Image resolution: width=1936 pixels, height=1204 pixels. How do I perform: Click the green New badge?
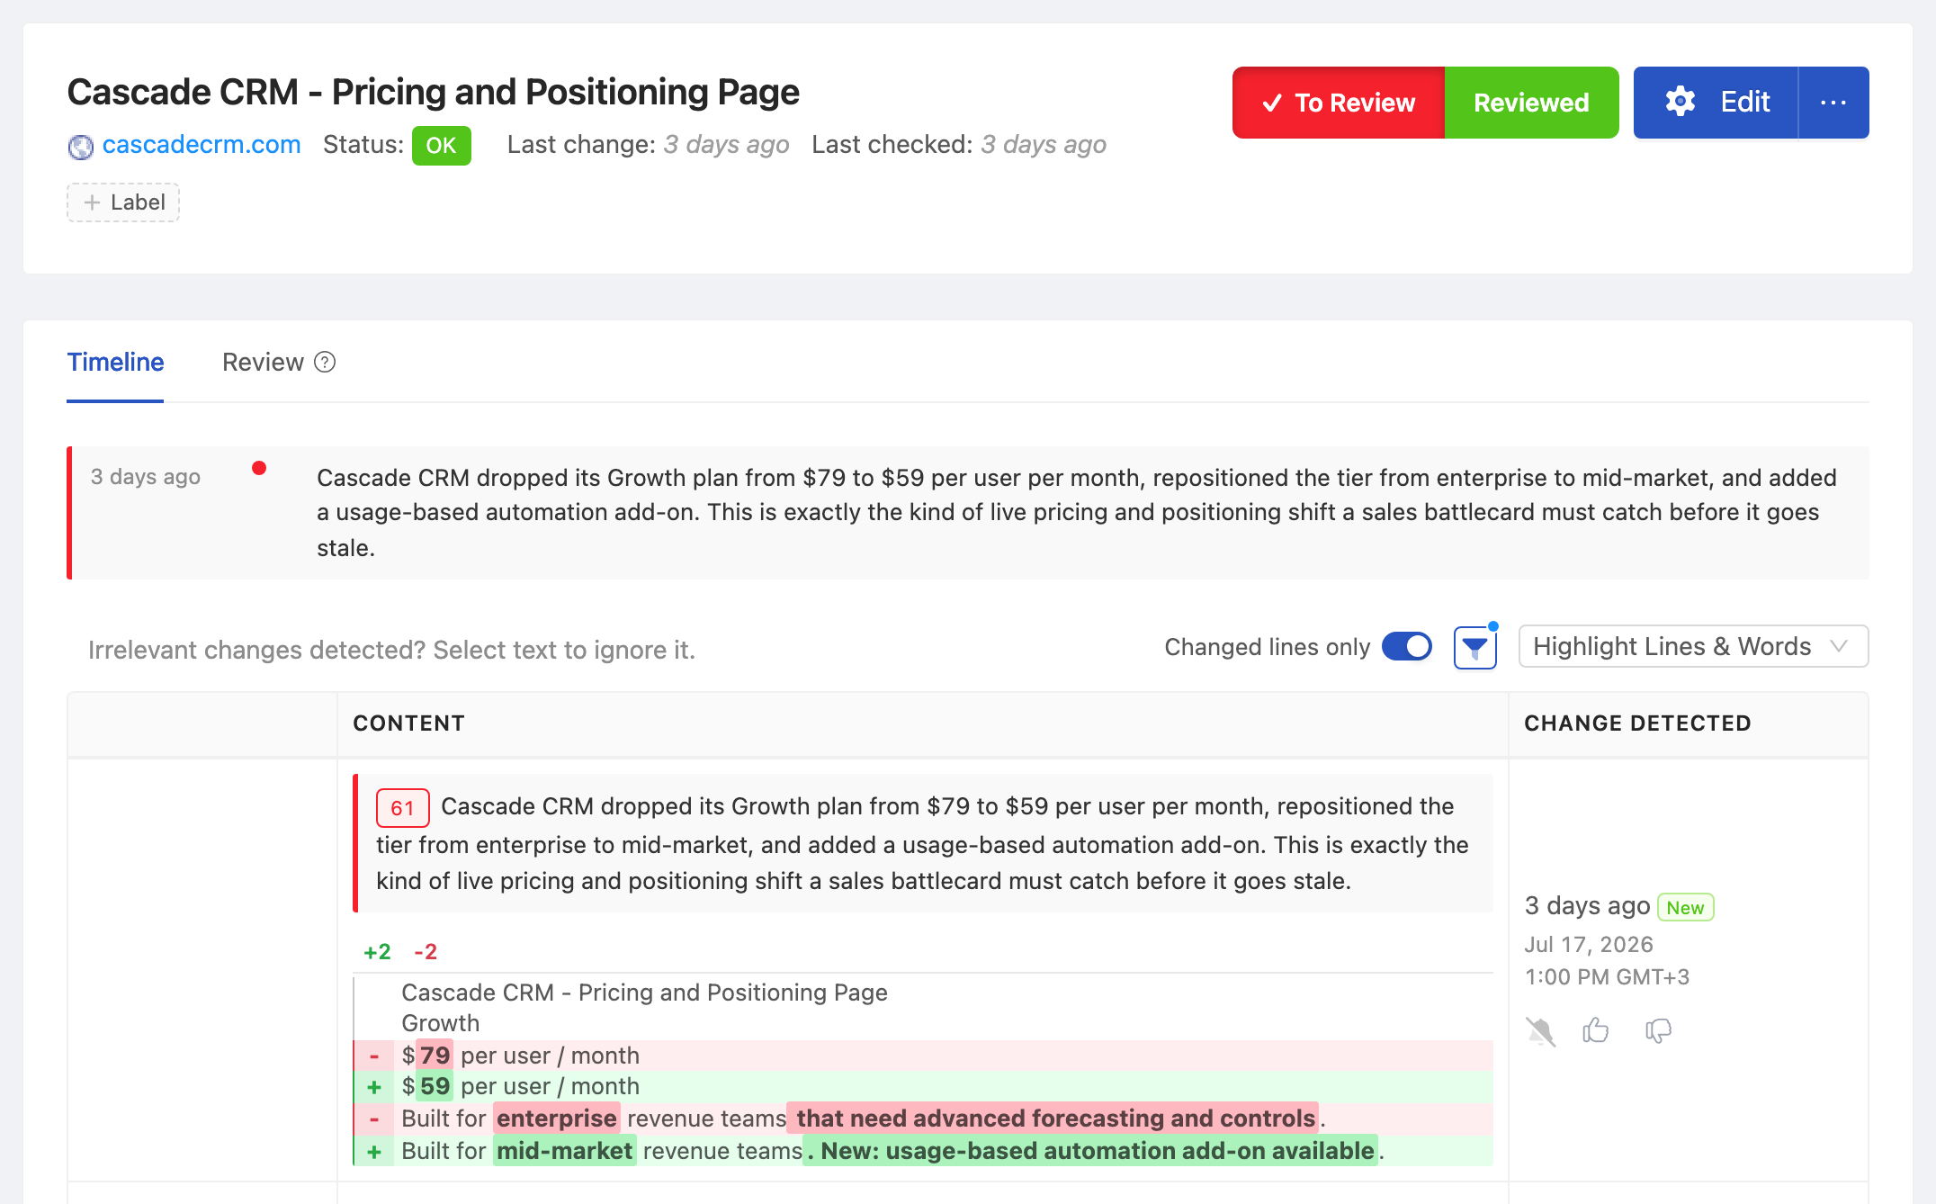click(x=1685, y=907)
